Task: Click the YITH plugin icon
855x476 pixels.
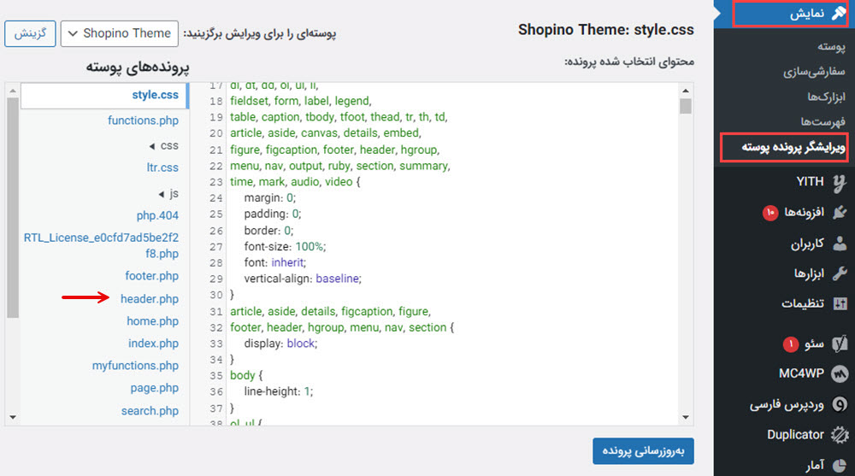Action: click(x=839, y=181)
